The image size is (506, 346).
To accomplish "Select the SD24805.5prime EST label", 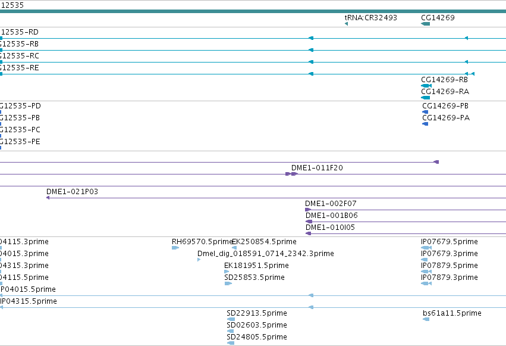I will point(257,337).
